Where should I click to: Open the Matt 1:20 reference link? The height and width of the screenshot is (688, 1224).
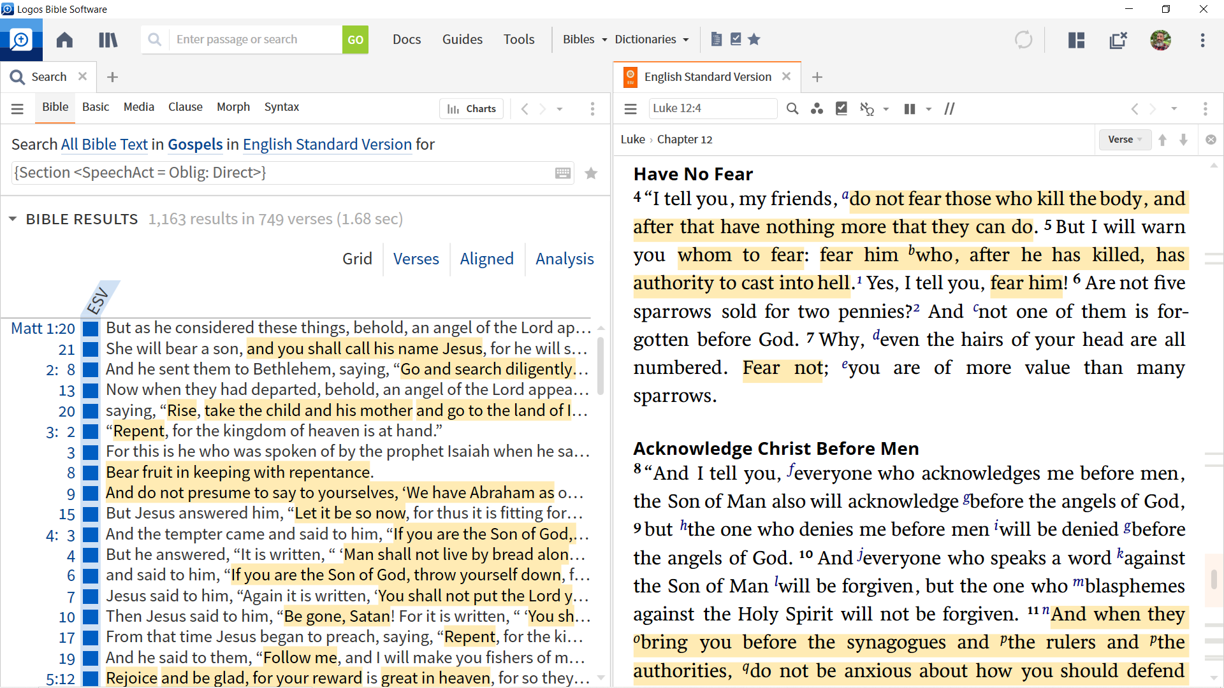(x=43, y=329)
